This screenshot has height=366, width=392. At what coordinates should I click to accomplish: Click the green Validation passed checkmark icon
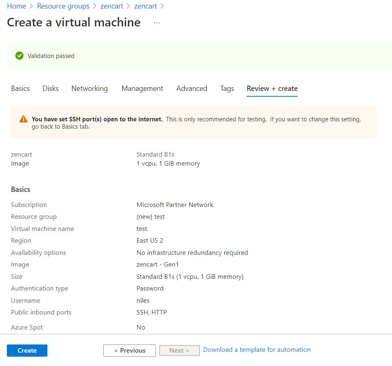point(19,56)
